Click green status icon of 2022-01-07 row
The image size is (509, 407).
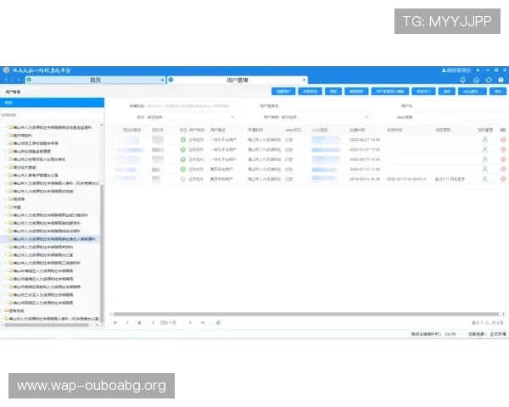click(183, 149)
